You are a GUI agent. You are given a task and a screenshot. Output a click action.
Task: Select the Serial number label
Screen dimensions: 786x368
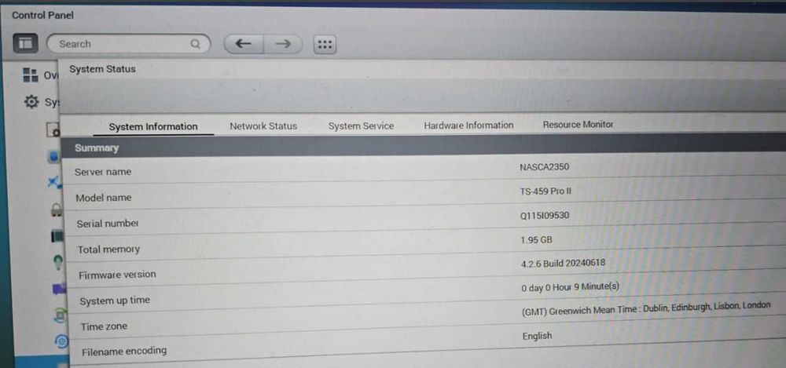click(108, 224)
